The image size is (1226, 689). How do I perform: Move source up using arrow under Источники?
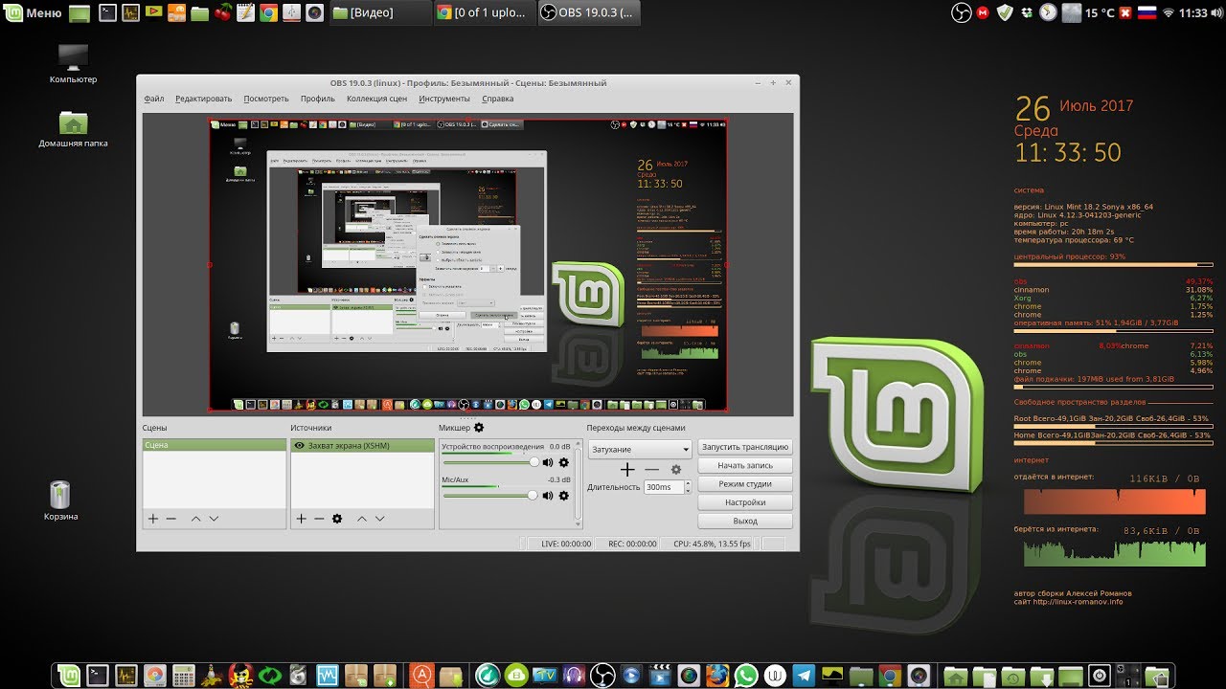(362, 518)
